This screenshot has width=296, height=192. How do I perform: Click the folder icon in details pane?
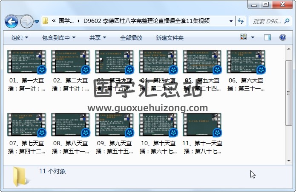(x=20, y=176)
